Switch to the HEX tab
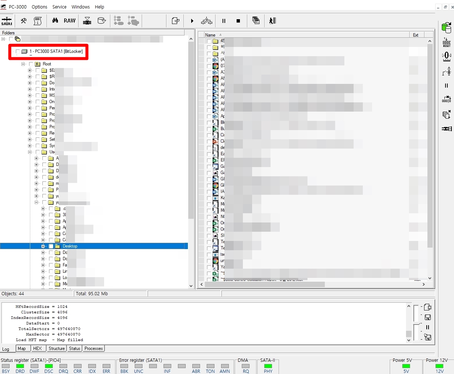 (37, 348)
